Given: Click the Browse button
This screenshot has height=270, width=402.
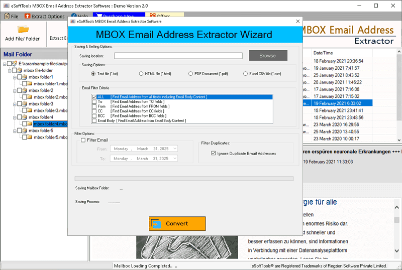Looking at the screenshot, I should 268,55.
